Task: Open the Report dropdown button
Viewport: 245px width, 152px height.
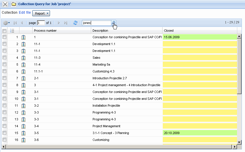Action: (41, 13)
